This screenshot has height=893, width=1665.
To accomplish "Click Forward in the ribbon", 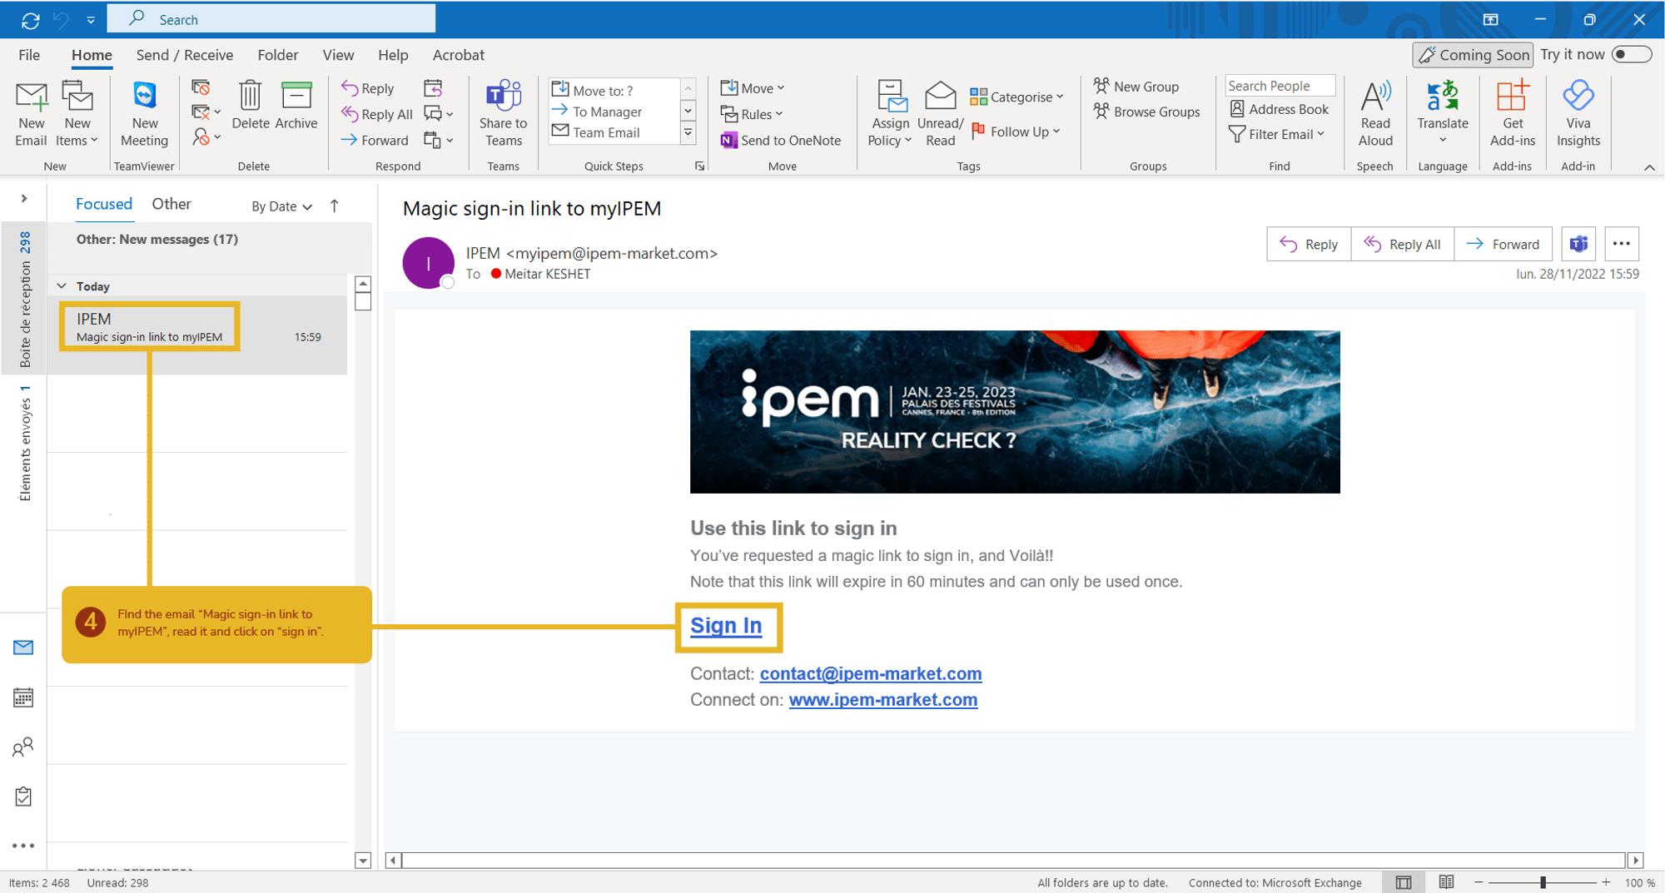I will coord(375,140).
